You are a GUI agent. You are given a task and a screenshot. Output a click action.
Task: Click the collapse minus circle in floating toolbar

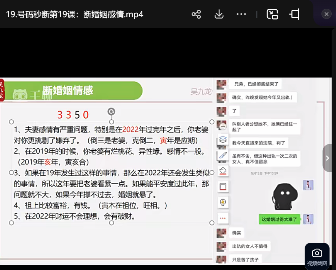point(222,126)
